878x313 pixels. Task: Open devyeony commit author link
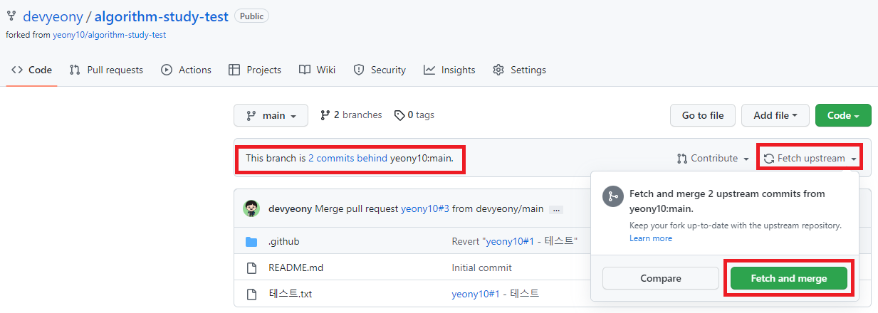(x=291, y=208)
